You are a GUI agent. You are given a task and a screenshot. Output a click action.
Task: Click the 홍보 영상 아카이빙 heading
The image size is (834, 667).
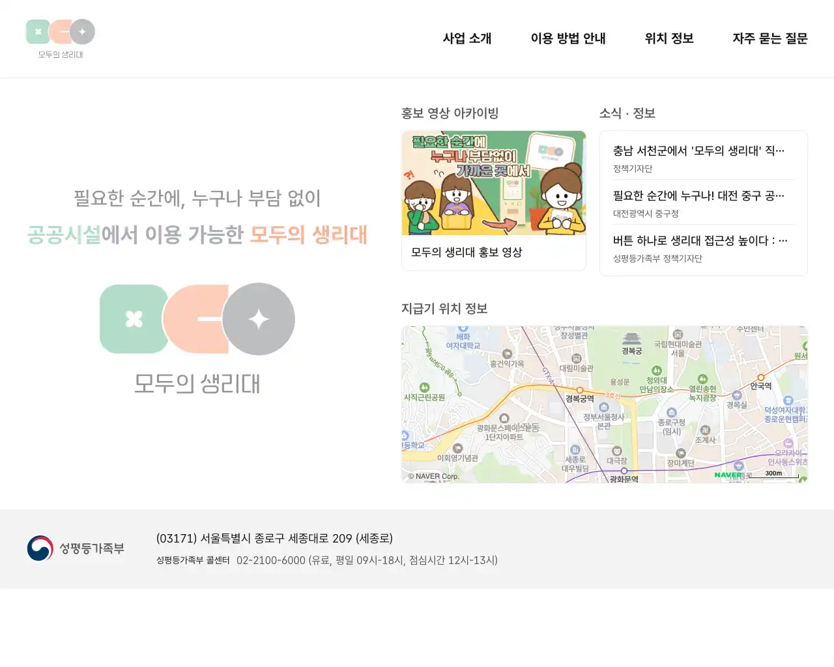450,113
